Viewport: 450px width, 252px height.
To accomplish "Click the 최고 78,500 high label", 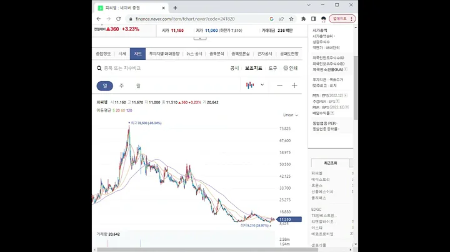I will click(145, 123).
